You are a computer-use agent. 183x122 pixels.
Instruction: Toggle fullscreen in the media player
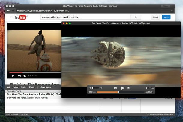tap(148, 88)
